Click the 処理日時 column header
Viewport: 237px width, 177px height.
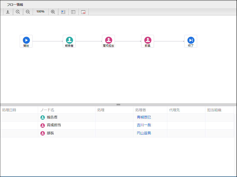[x=9, y=110]
